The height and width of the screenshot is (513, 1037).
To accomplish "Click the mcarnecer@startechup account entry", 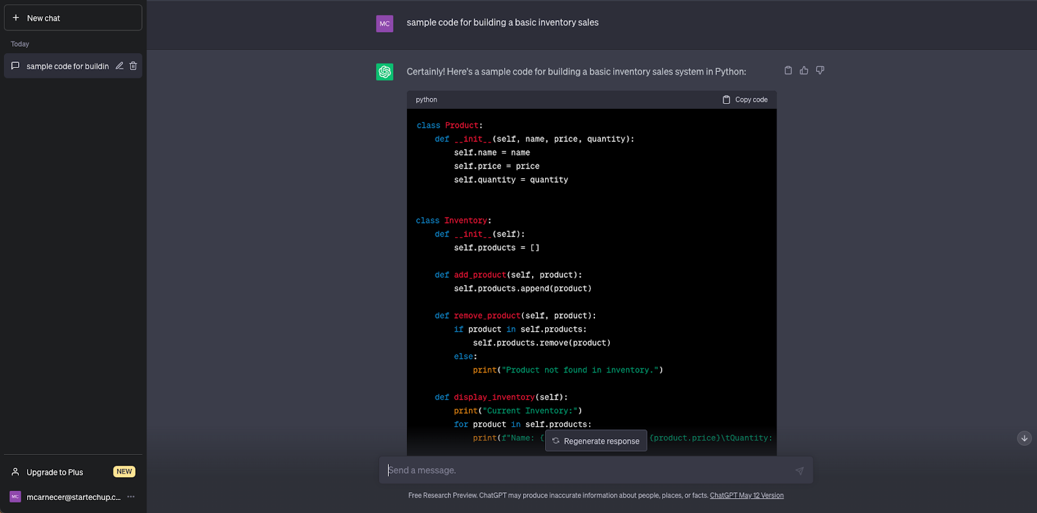I will coord(73,497).
